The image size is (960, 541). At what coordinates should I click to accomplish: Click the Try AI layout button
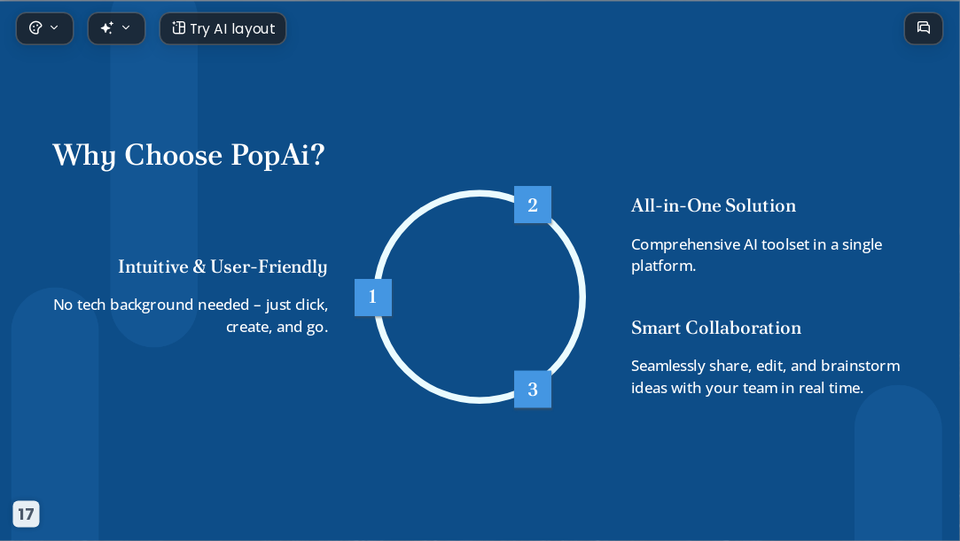point(222,28)
